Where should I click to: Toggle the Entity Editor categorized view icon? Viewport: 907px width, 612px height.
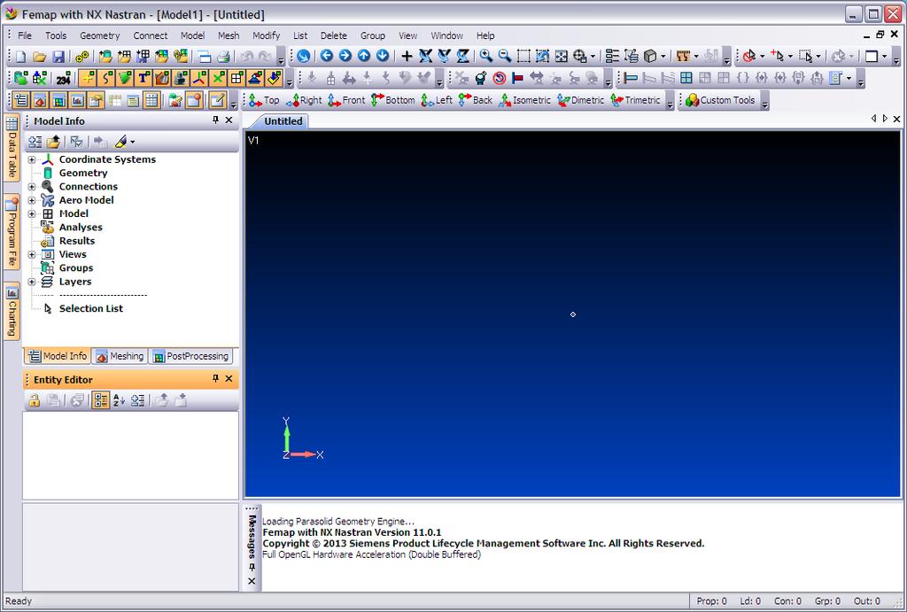101,399
